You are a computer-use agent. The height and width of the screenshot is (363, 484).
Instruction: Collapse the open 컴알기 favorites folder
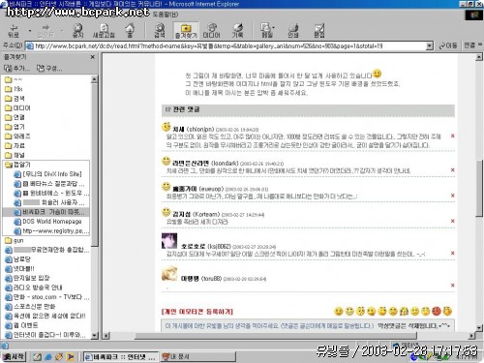click(x=17, y=165)
